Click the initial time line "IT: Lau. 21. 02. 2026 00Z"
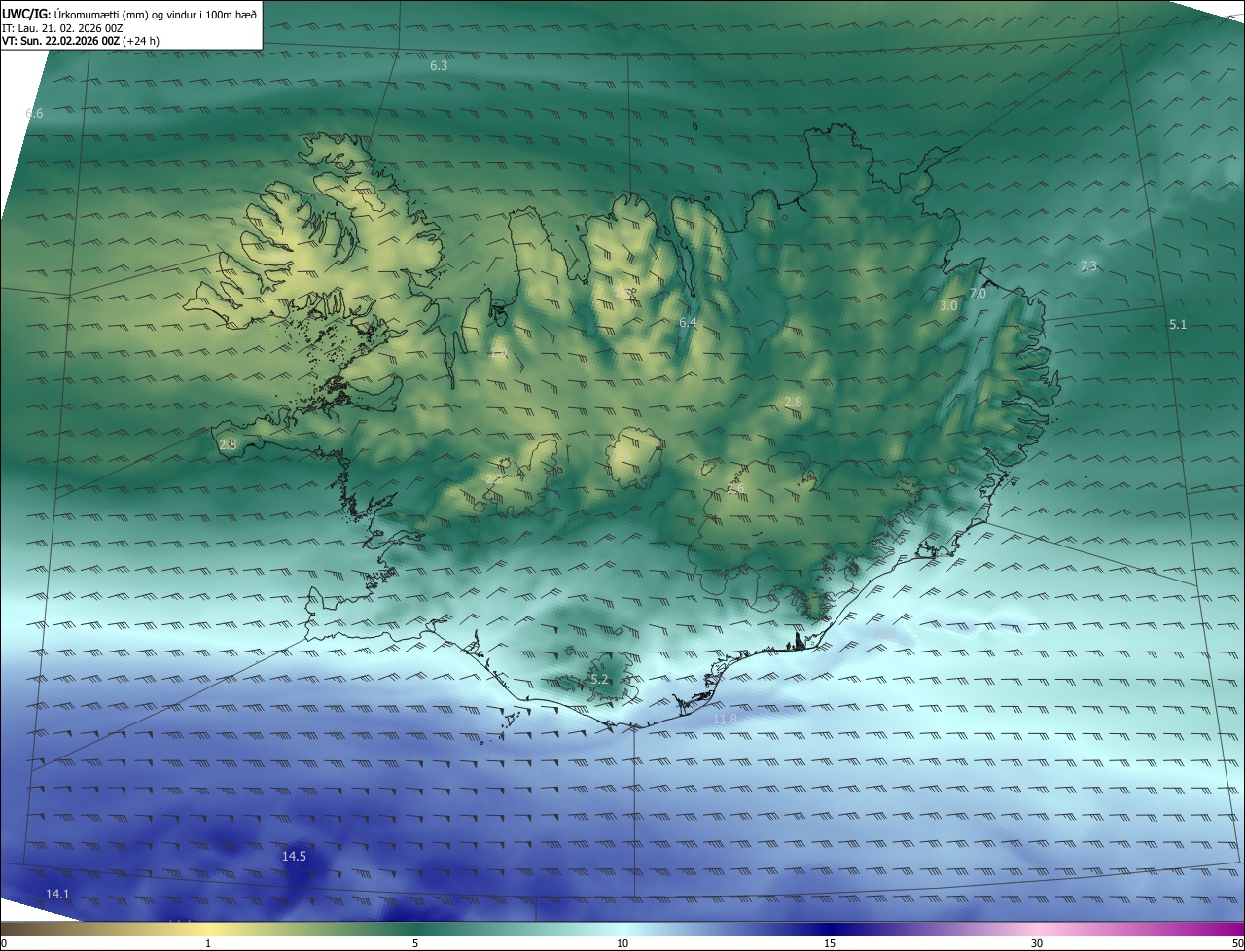The image size is (1245, 951). pyautogui.click(x=62, y=28)
